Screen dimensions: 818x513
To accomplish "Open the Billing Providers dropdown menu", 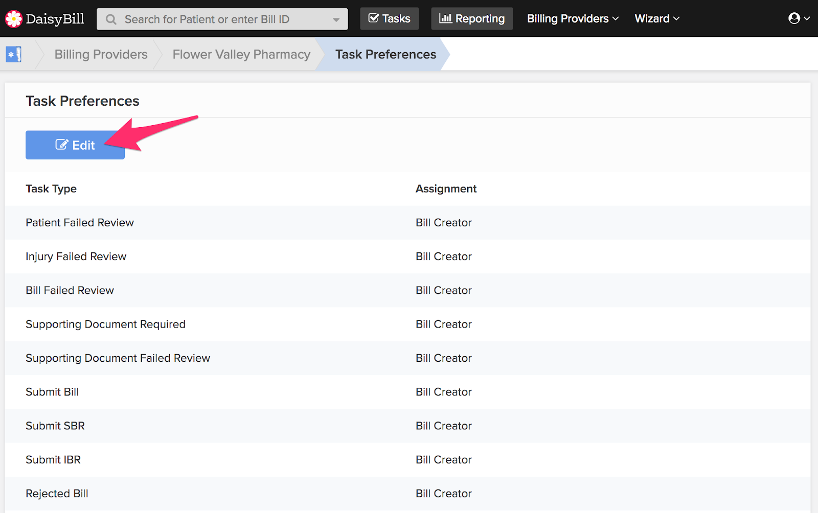I will tap(573, 18).
